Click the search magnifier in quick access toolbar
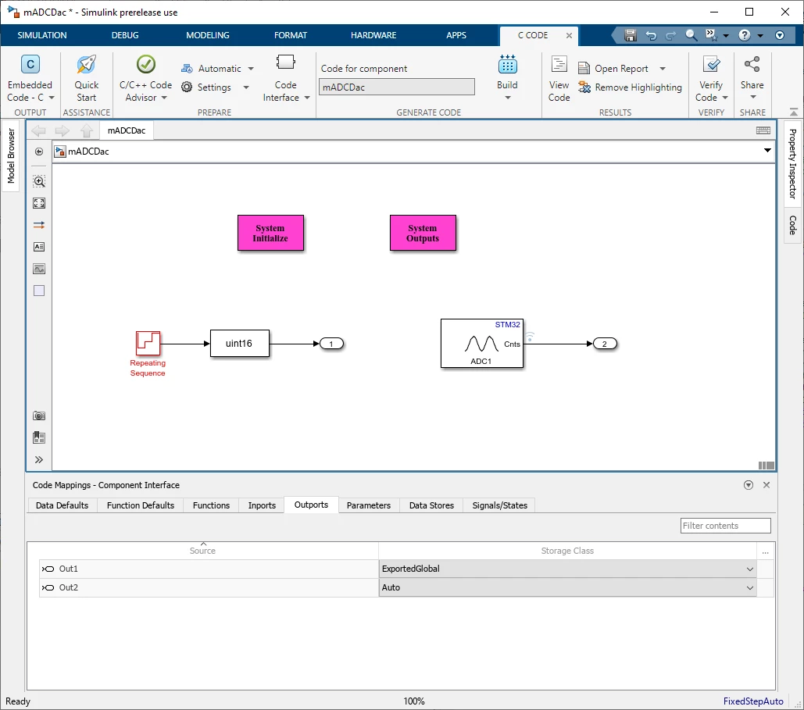The width and height of the screenshot is (804, 710). coord(691,35)
